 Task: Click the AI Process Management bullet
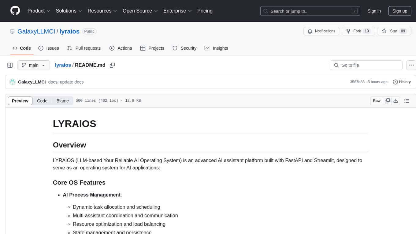click(x=92, y=195)
